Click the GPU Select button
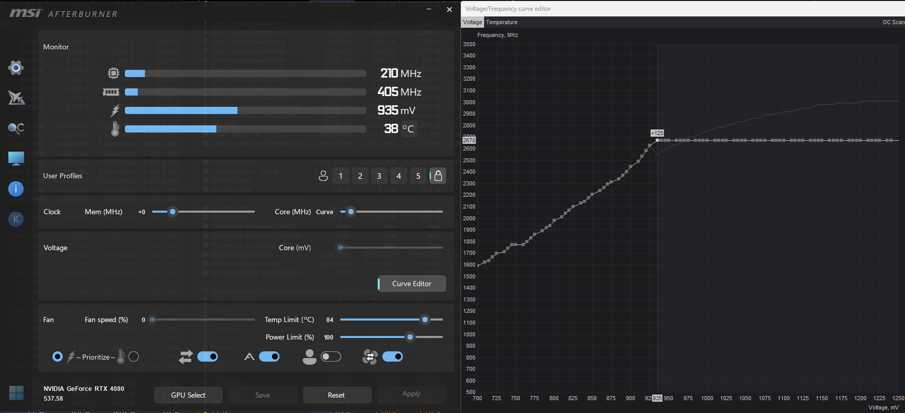The height and width of the screenshot is (413, 905). tap(188, 395)
